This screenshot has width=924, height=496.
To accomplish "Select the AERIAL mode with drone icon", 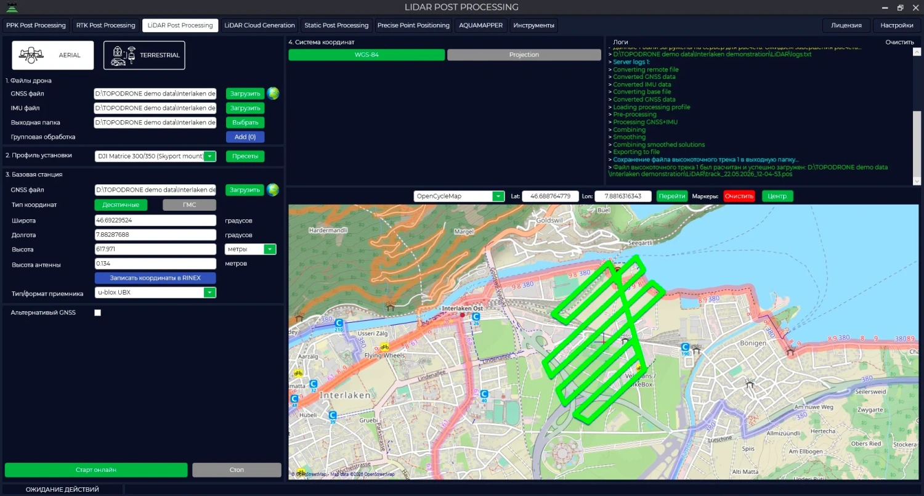I will pyautogui.click(x=53, y=55).
